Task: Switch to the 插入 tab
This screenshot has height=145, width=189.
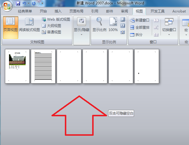Action: click(58, 11)
